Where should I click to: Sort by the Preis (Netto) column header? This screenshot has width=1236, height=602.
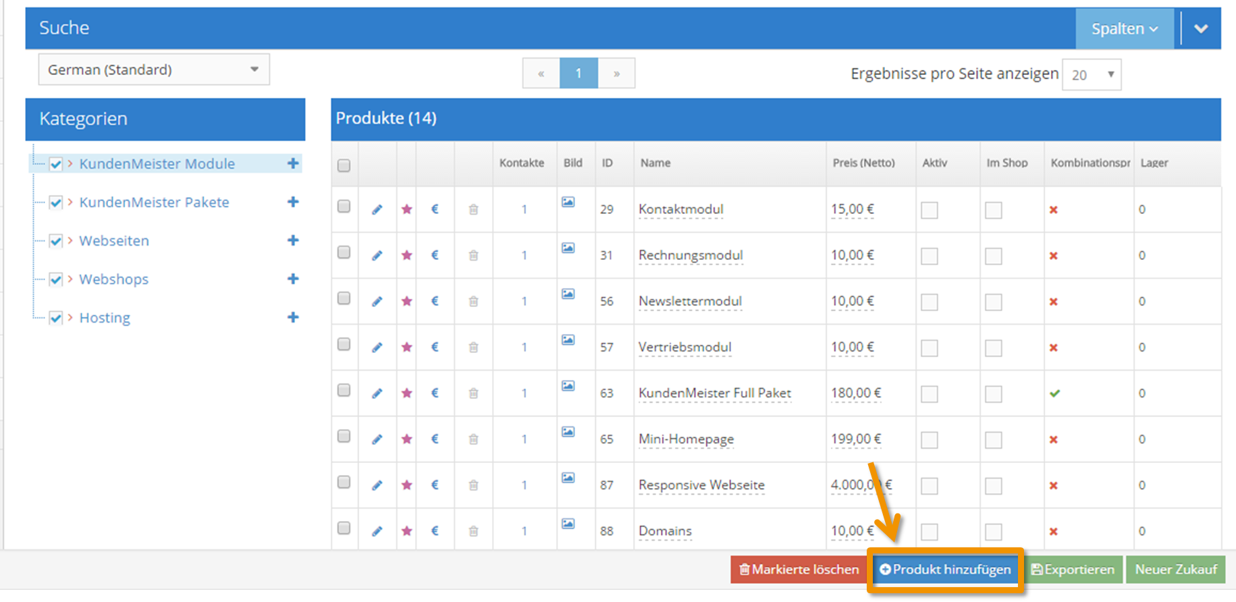[x=863, y=163]
